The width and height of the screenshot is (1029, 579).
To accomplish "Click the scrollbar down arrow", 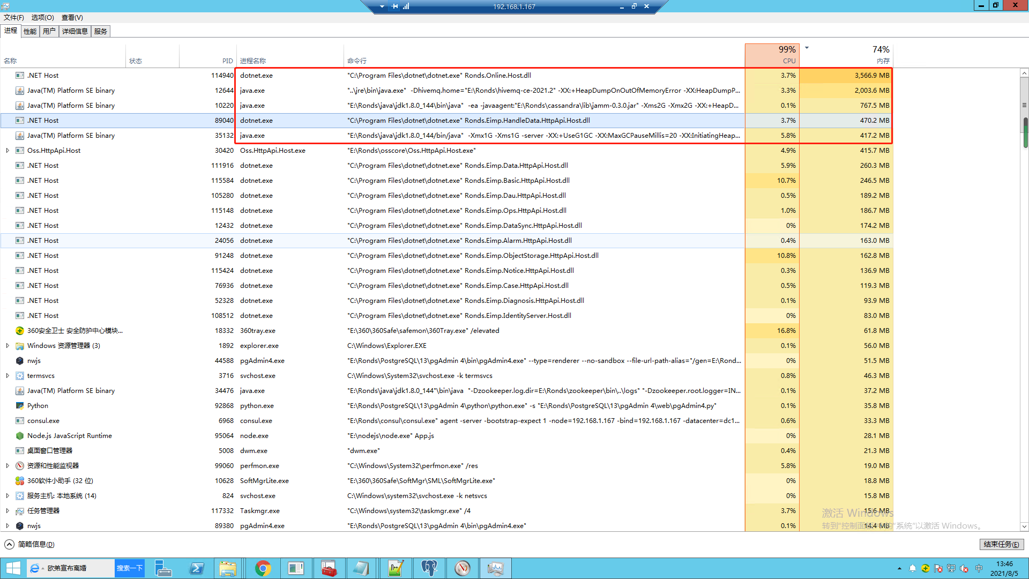I will [1025, 527].
